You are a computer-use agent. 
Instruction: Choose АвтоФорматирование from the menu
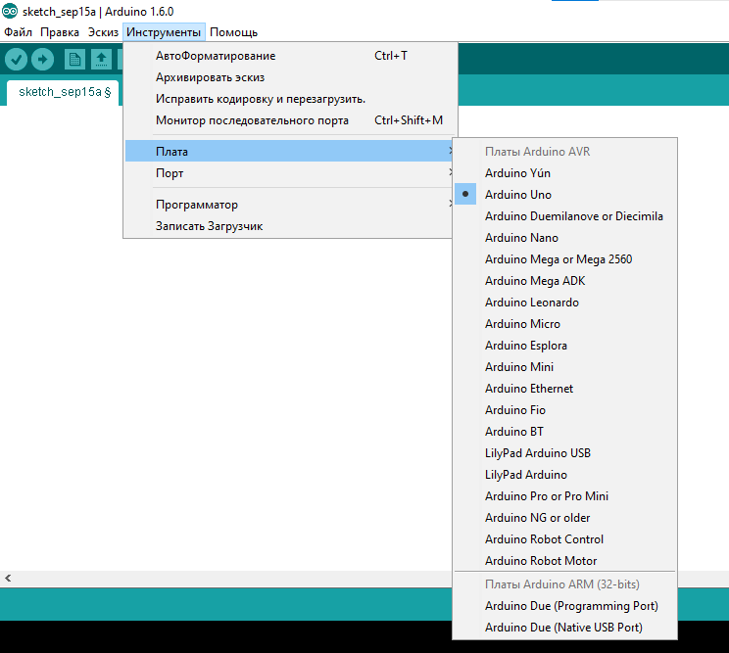click(289, 56)
